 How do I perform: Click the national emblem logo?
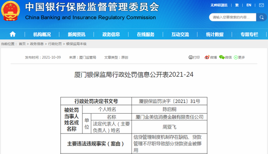pyautogui.click(x=10, y=11)
